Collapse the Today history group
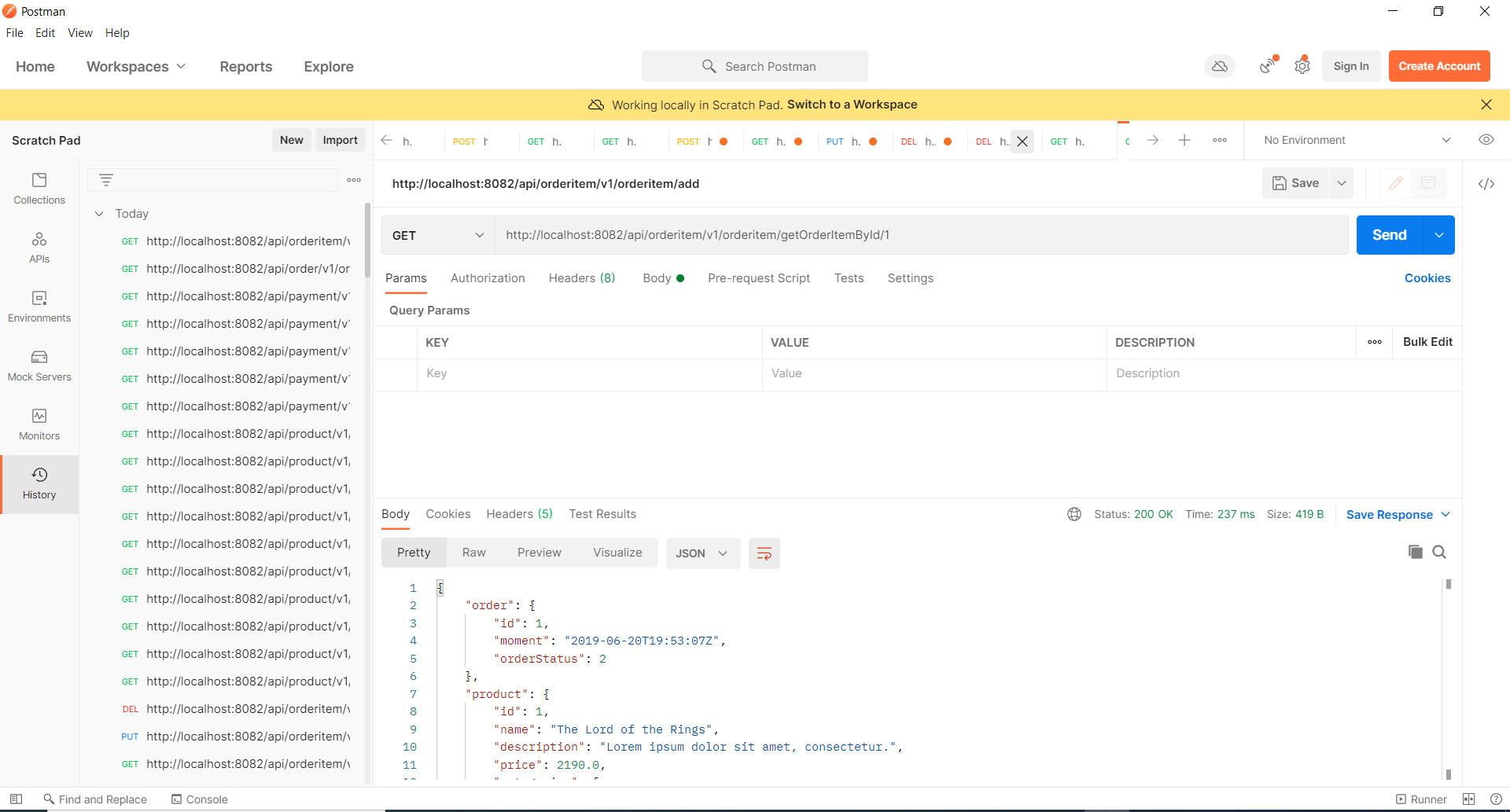This screenshot has width=1510, height=812. click(99, 214)
